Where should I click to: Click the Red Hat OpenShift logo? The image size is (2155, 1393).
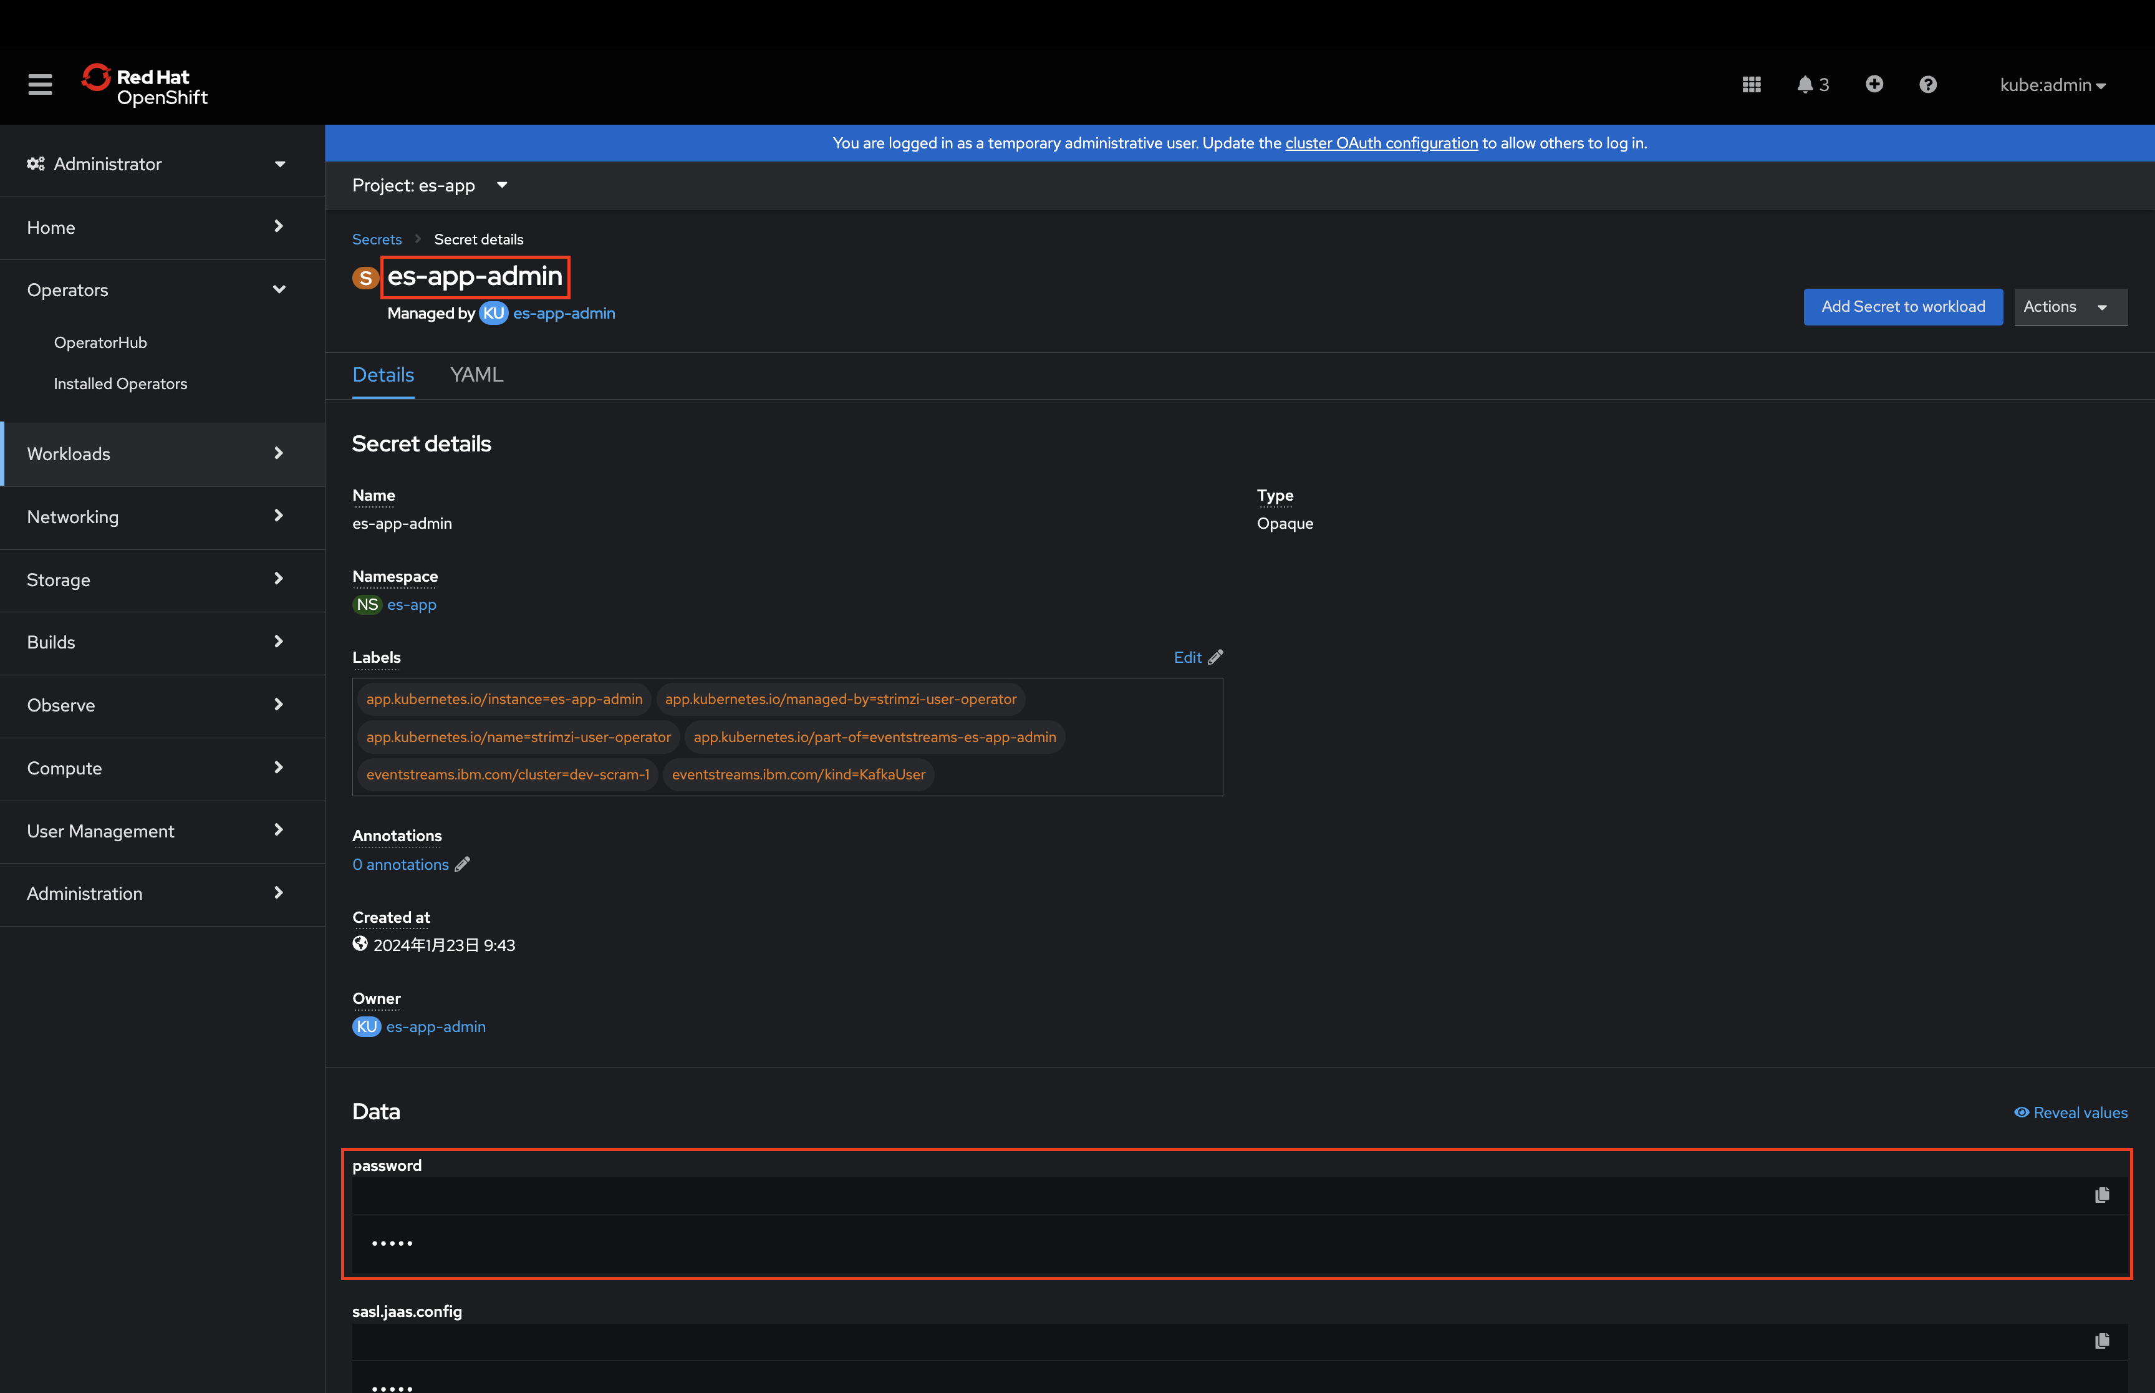click(145, 86)
